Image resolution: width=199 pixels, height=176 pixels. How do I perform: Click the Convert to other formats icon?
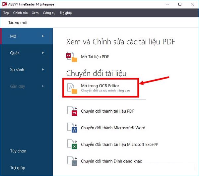72,161
